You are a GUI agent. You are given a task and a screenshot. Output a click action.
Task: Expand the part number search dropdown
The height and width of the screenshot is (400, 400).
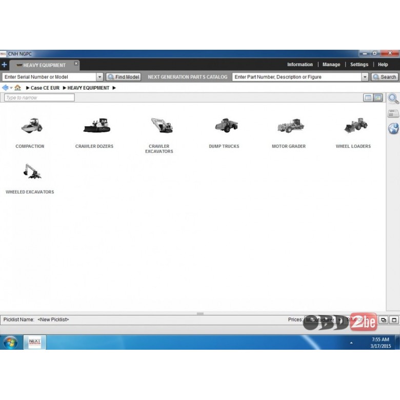(x=365, y=77)
